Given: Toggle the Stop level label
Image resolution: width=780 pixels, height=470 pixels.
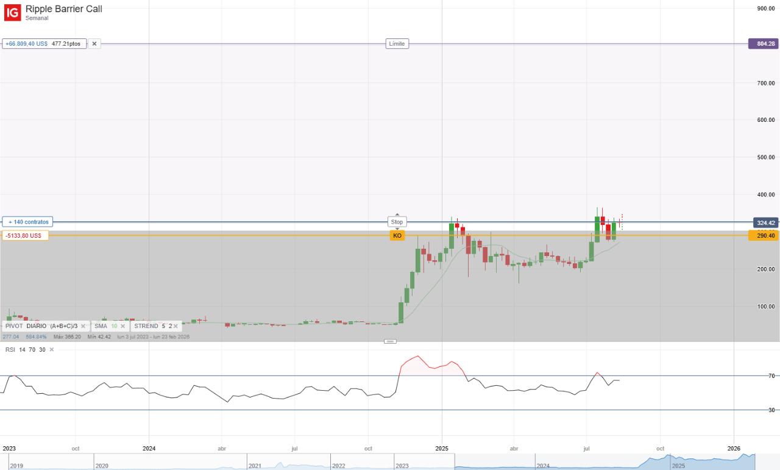Looking at the screenshot, I should coord(397,221).
